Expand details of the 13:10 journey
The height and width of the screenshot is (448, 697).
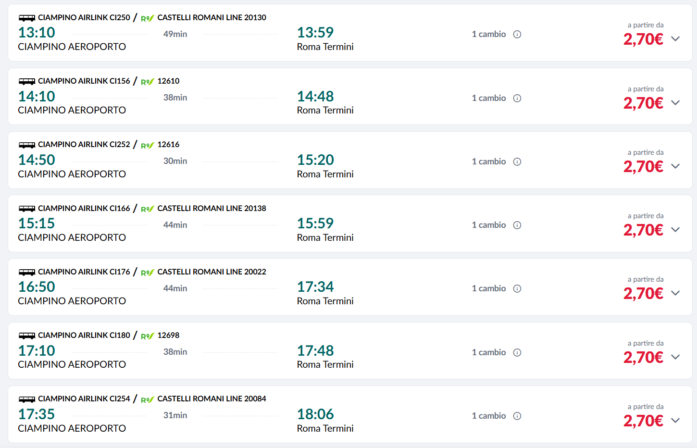(x=675, y=38)
